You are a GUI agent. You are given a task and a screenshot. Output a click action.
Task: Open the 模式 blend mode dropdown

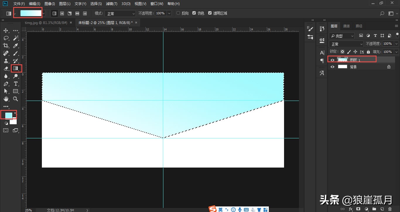tap(120, 13)
